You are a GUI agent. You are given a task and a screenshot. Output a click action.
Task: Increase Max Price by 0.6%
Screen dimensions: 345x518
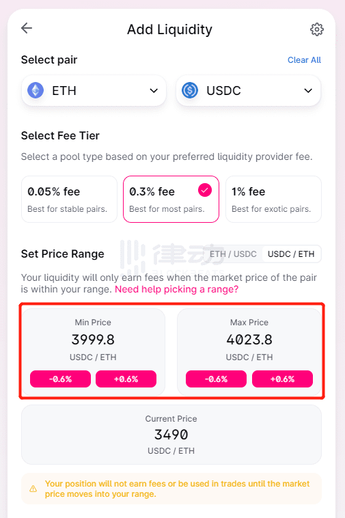(282, 379)
